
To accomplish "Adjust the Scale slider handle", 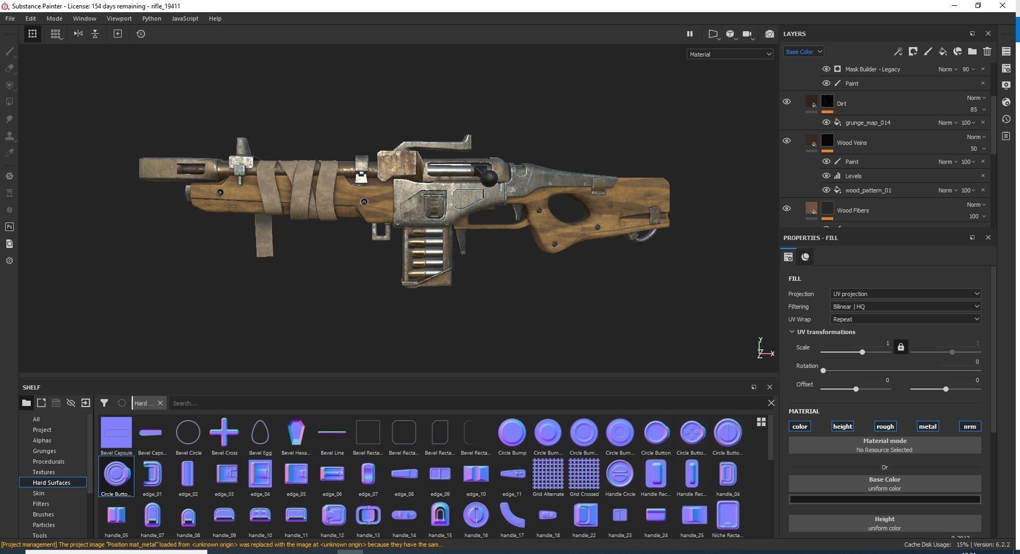I will (x=862, y=352).
